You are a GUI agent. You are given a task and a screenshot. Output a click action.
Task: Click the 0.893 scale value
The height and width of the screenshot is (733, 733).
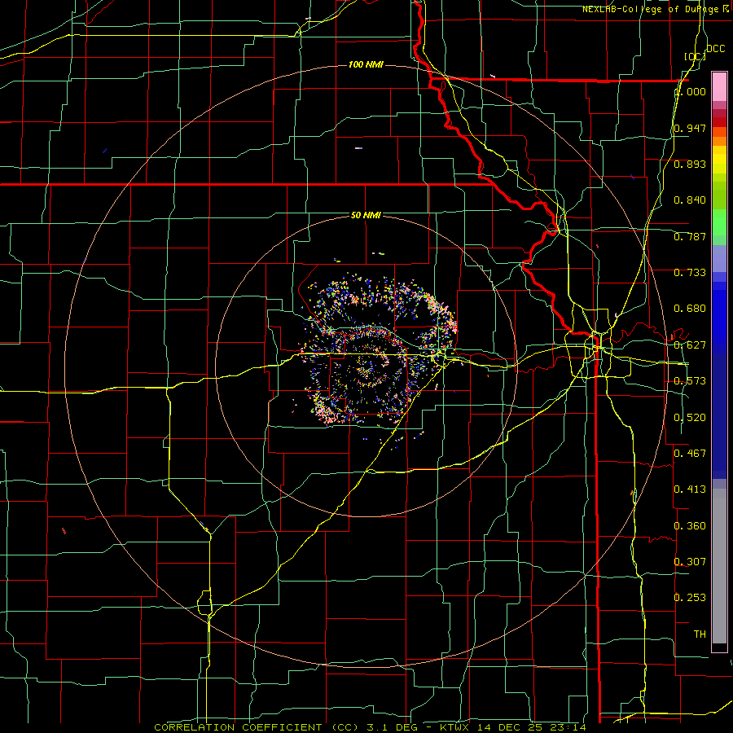click(690, 164)
